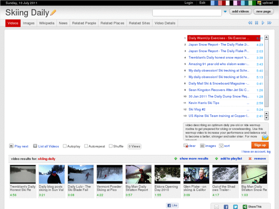Click the lower playlist up-arrow stepper
Image resolution: width=279 pixels, height=209 pixels.
(x=266, y=114)
